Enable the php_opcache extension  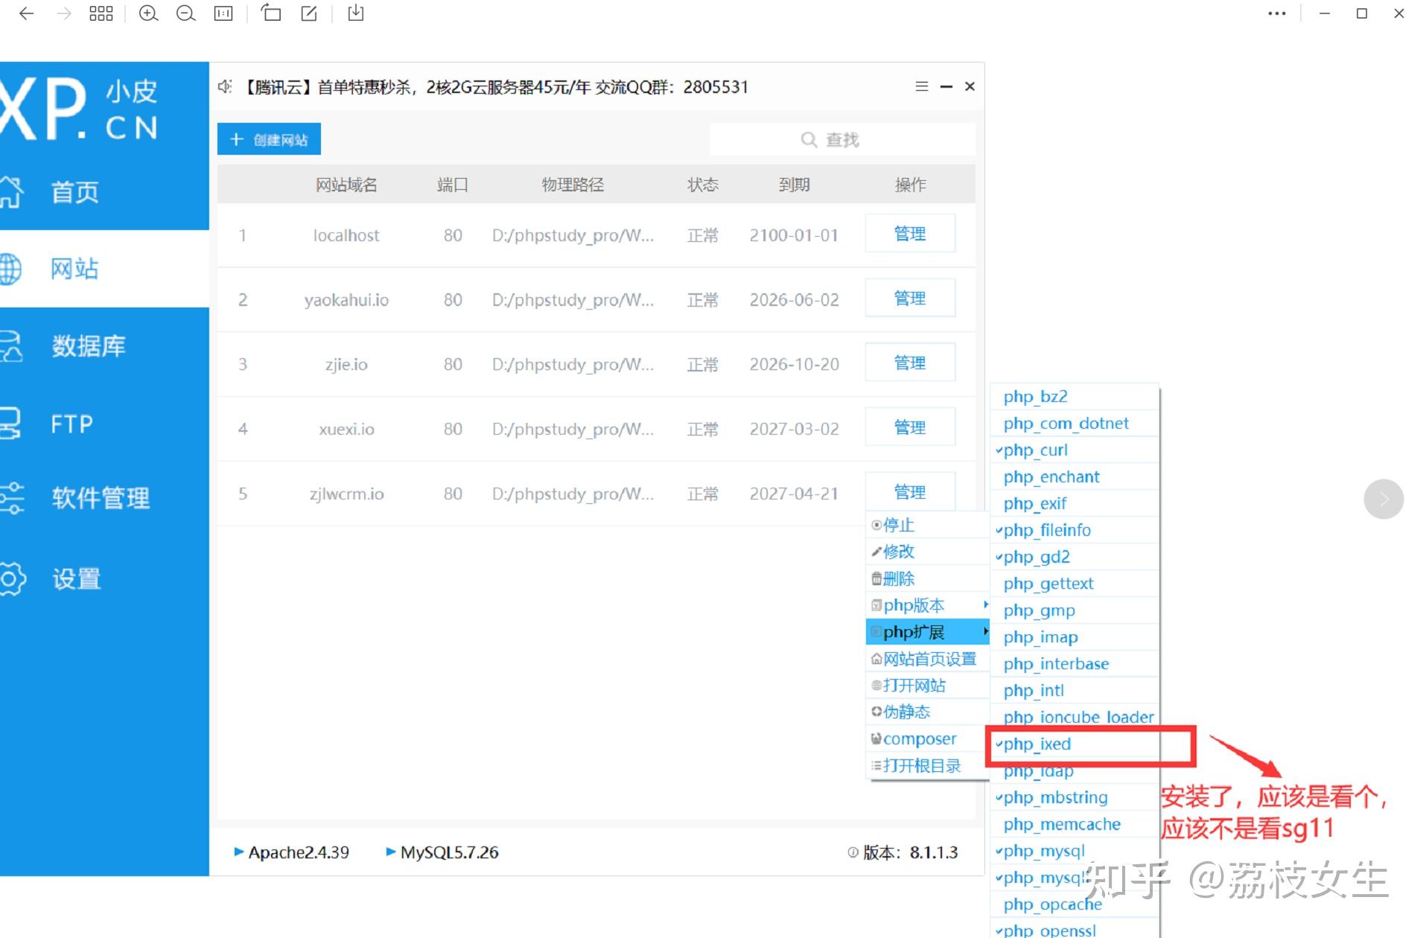click(1051, 904)
